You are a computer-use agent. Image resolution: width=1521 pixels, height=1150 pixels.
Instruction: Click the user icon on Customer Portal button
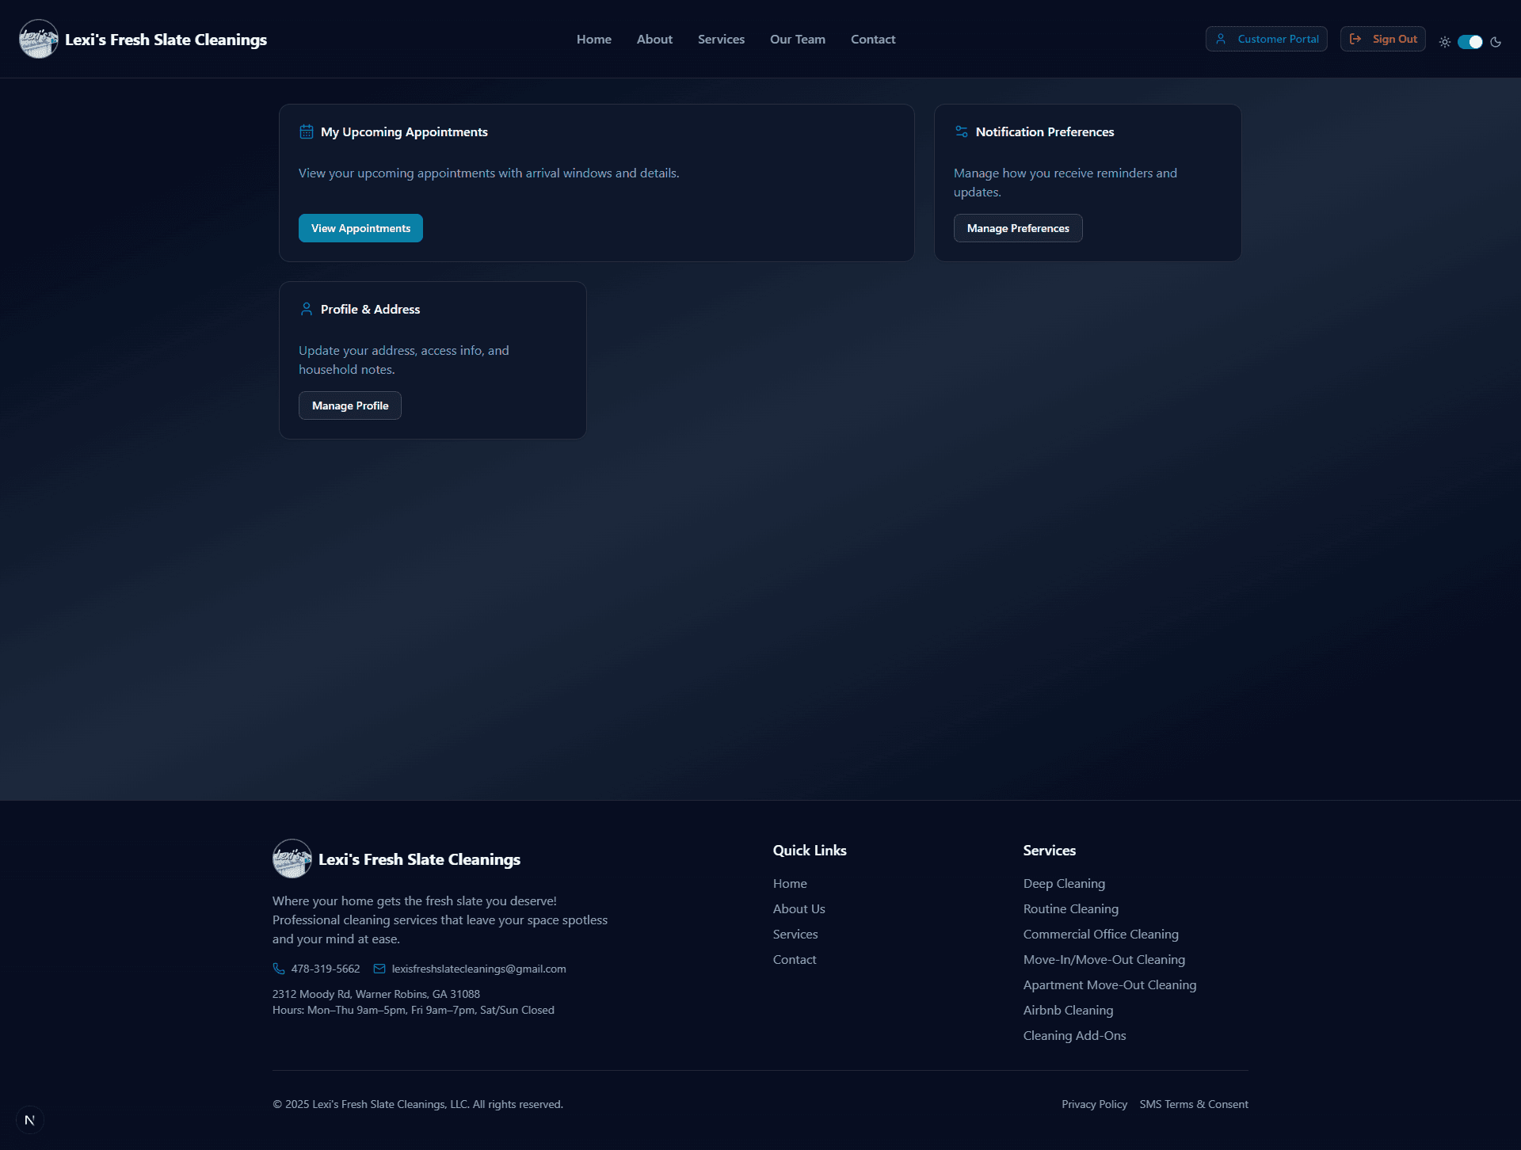(1222, 38)
